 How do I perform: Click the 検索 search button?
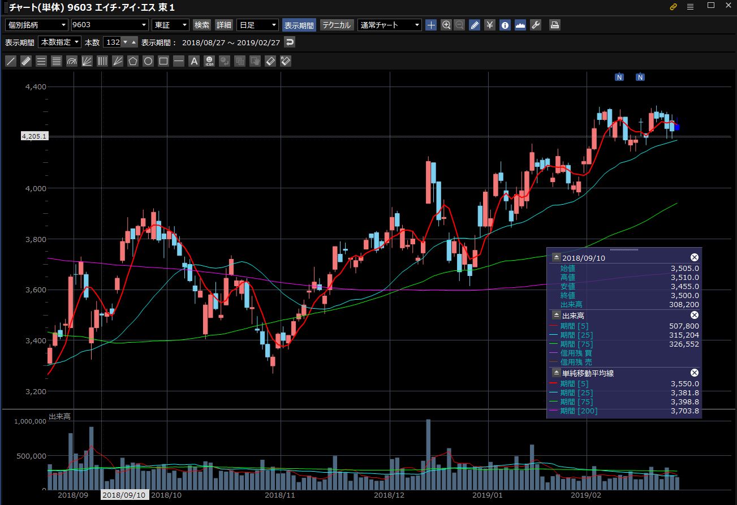[x=202, y=25]
